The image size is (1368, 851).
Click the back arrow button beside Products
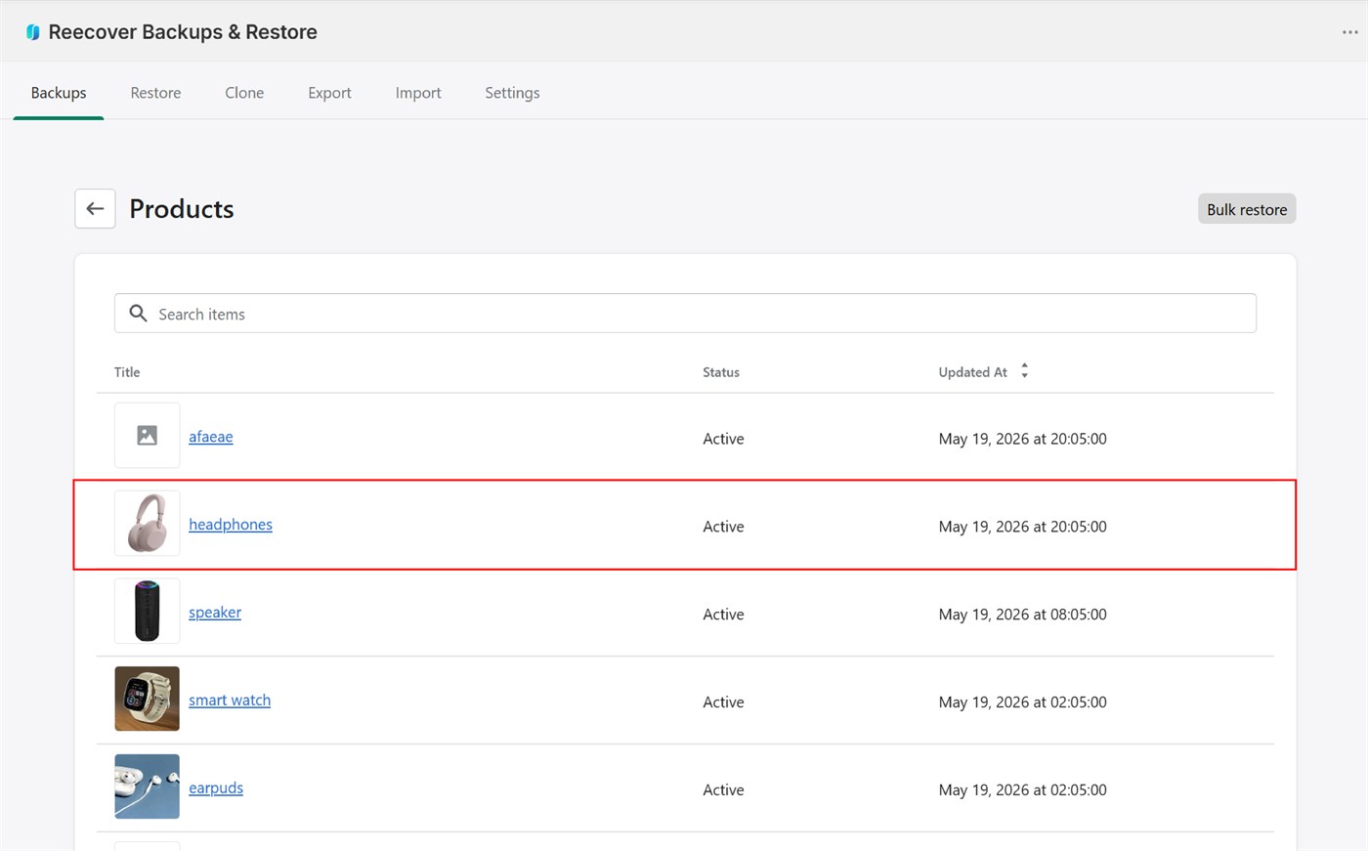[95, 208]
